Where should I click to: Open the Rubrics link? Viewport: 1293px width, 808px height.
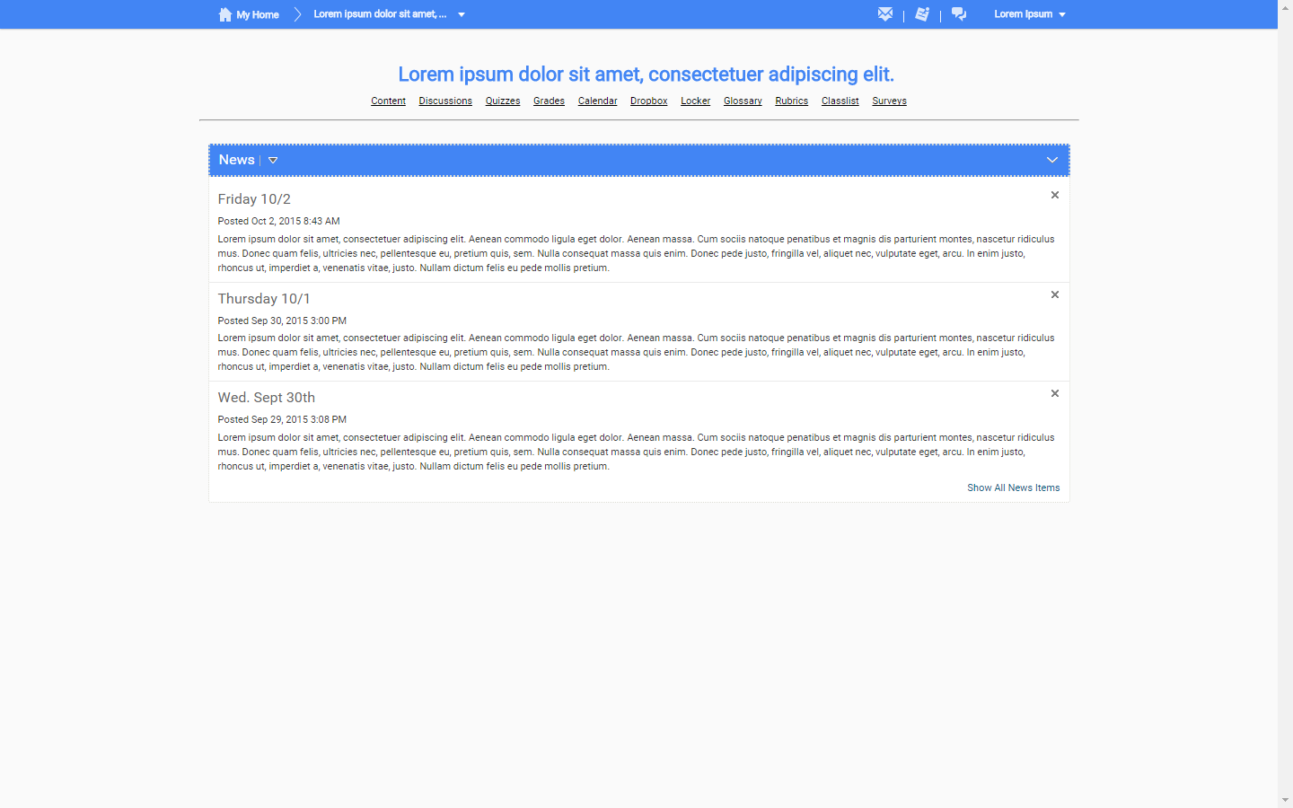tap(791, 101)
